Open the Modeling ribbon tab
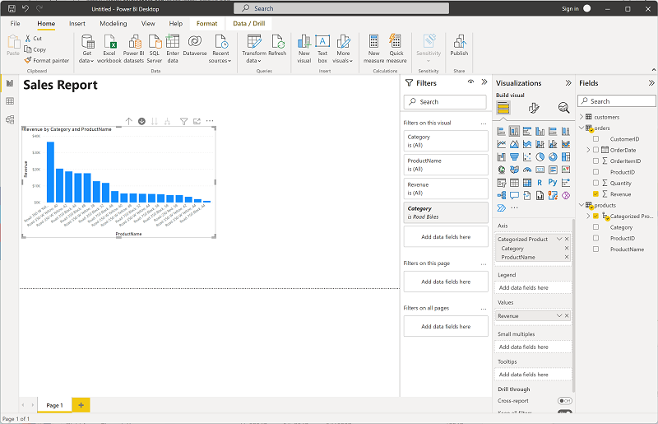 coord(114,24)
